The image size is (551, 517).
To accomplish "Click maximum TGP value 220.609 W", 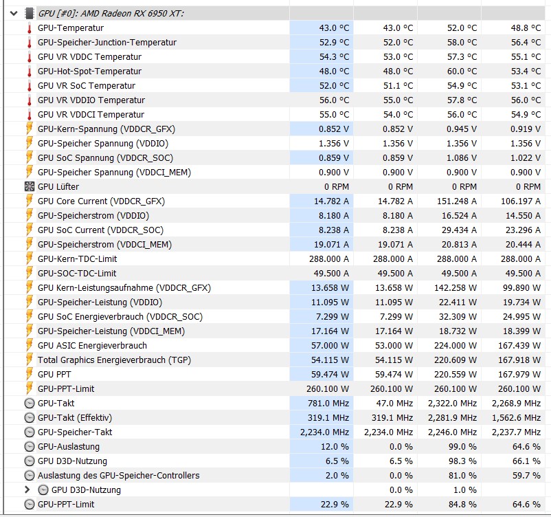I will (x=455, y=360).
